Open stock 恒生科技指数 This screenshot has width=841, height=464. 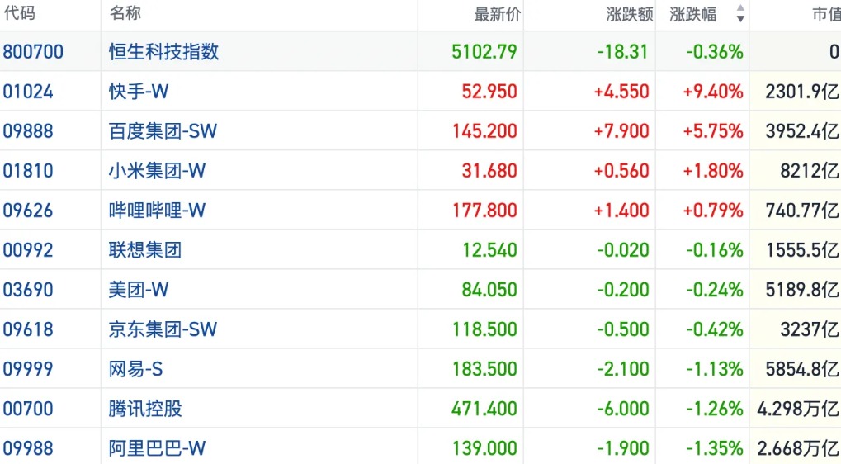(163, 51)
